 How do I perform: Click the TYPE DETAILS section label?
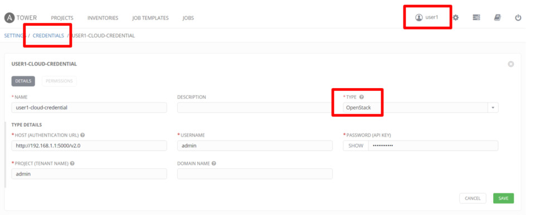[27, 125]
